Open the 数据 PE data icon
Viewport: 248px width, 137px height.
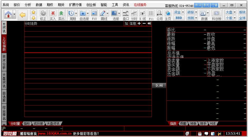coord(203,13)
